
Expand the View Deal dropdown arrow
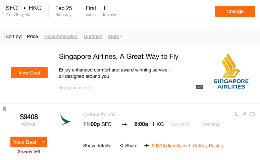coord(43,142)
